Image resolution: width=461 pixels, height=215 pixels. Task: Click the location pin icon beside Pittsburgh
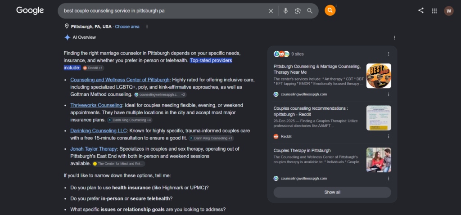point(67,27)
